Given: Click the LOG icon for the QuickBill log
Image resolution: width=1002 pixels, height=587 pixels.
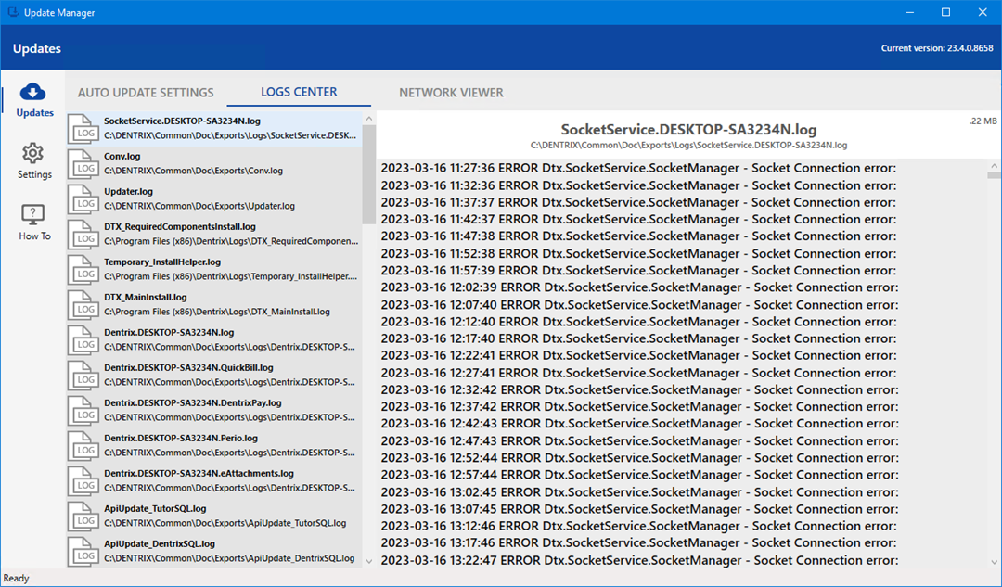Looking at the screenshot, I should [83, 375].
